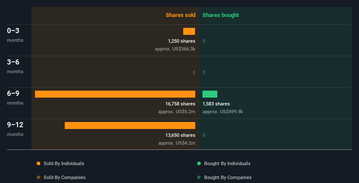Screen dimensions: 359x183
Task: Click the Bought By Individuals green legend dot
Action: (199, 163)
